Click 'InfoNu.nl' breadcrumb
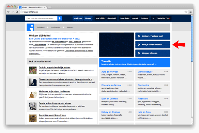The image size is (199, 133). 41,27
